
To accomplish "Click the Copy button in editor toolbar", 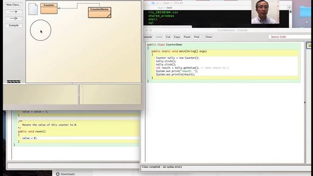I will 177,37.
